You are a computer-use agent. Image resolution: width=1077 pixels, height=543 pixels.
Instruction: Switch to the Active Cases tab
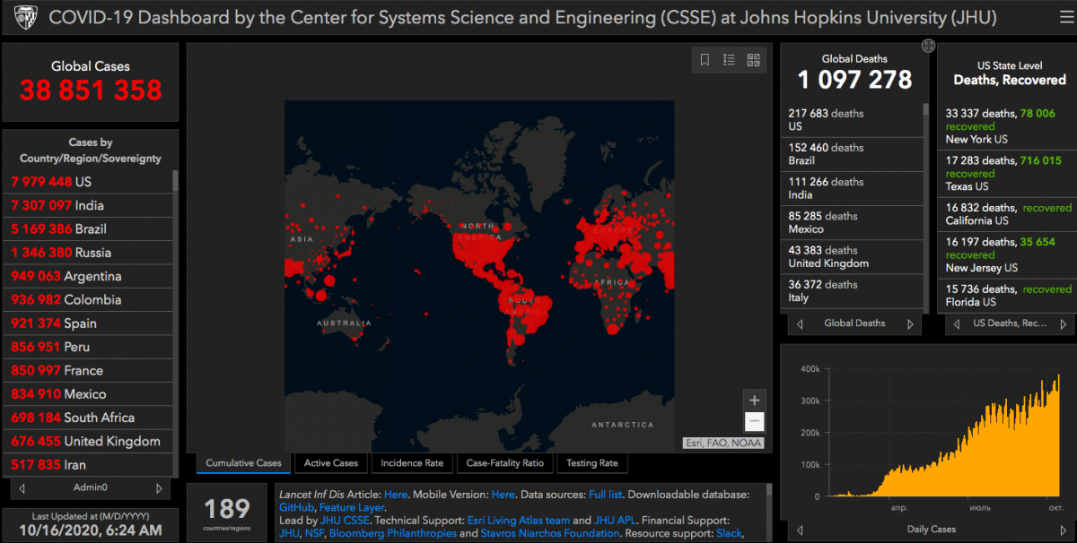(331, 463)
